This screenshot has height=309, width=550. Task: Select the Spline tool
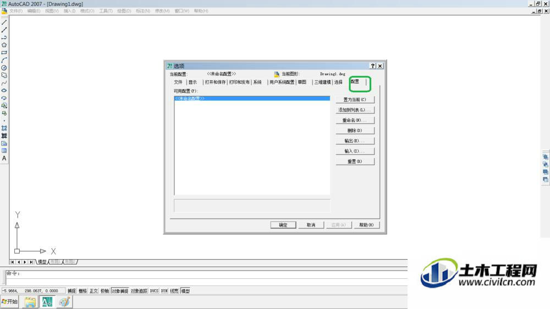click(4, 83)
